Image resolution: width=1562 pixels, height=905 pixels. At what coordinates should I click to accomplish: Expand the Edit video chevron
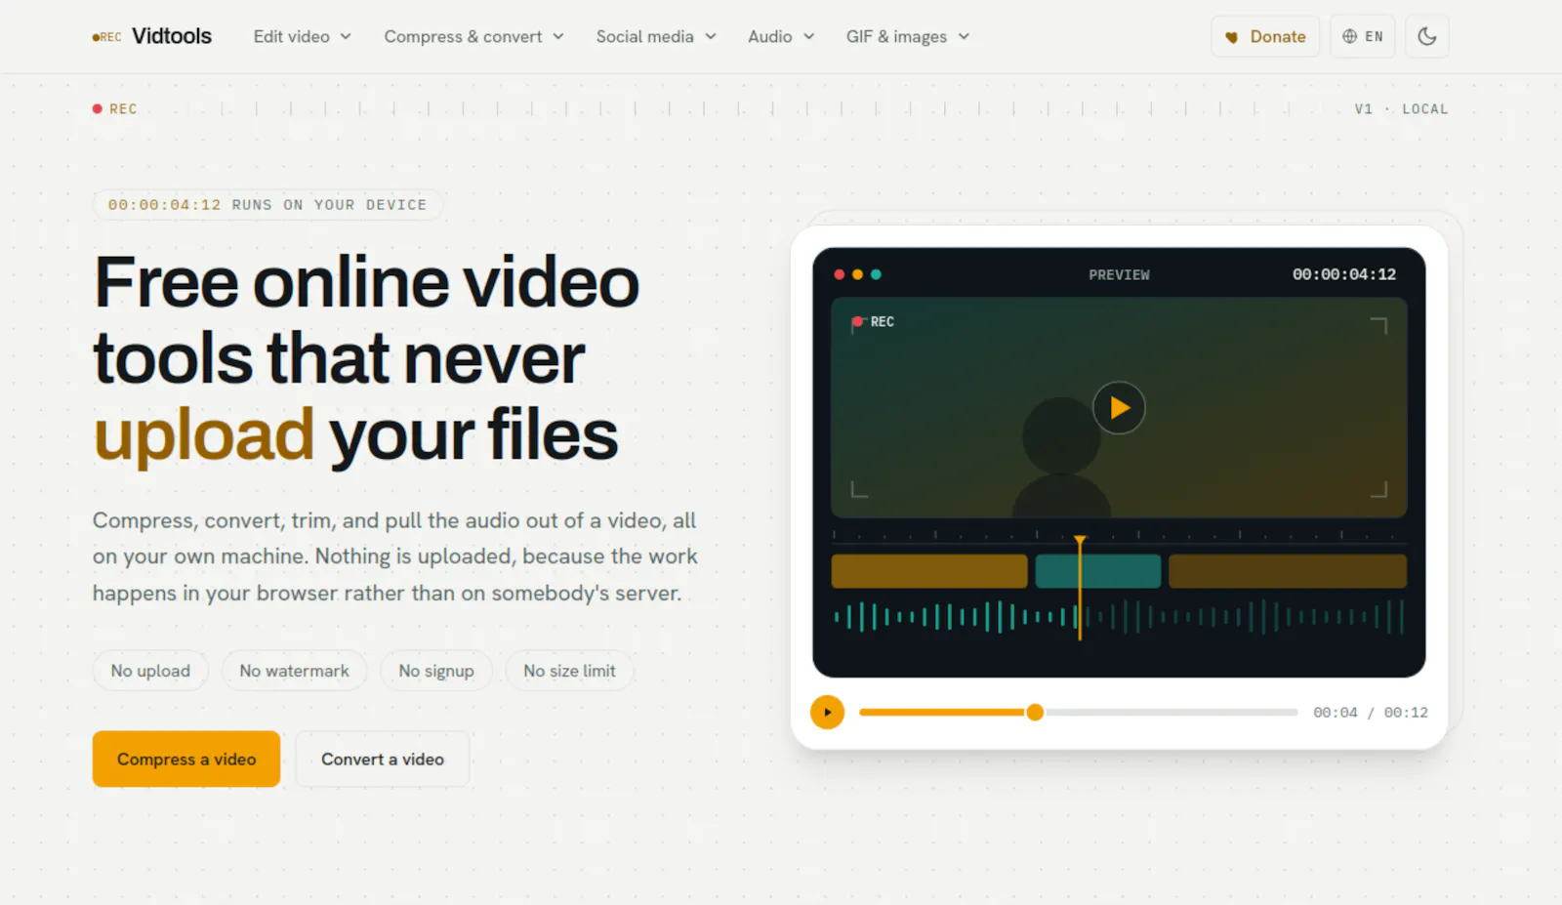click(346, 36)
